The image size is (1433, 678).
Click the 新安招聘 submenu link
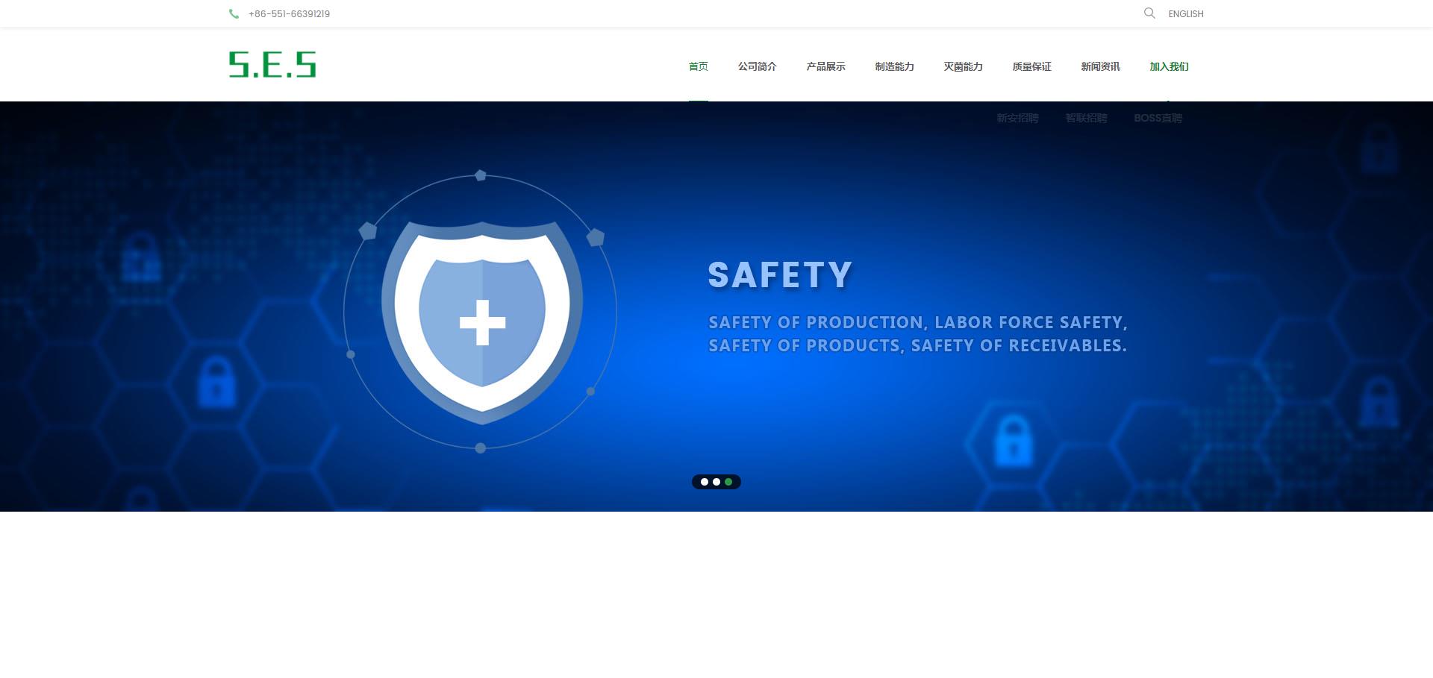click(x=1018, y=118)
